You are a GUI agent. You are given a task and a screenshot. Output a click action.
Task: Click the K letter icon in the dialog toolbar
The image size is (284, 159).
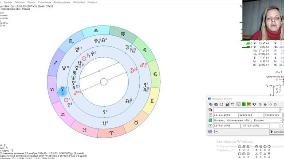click(238, 104)
